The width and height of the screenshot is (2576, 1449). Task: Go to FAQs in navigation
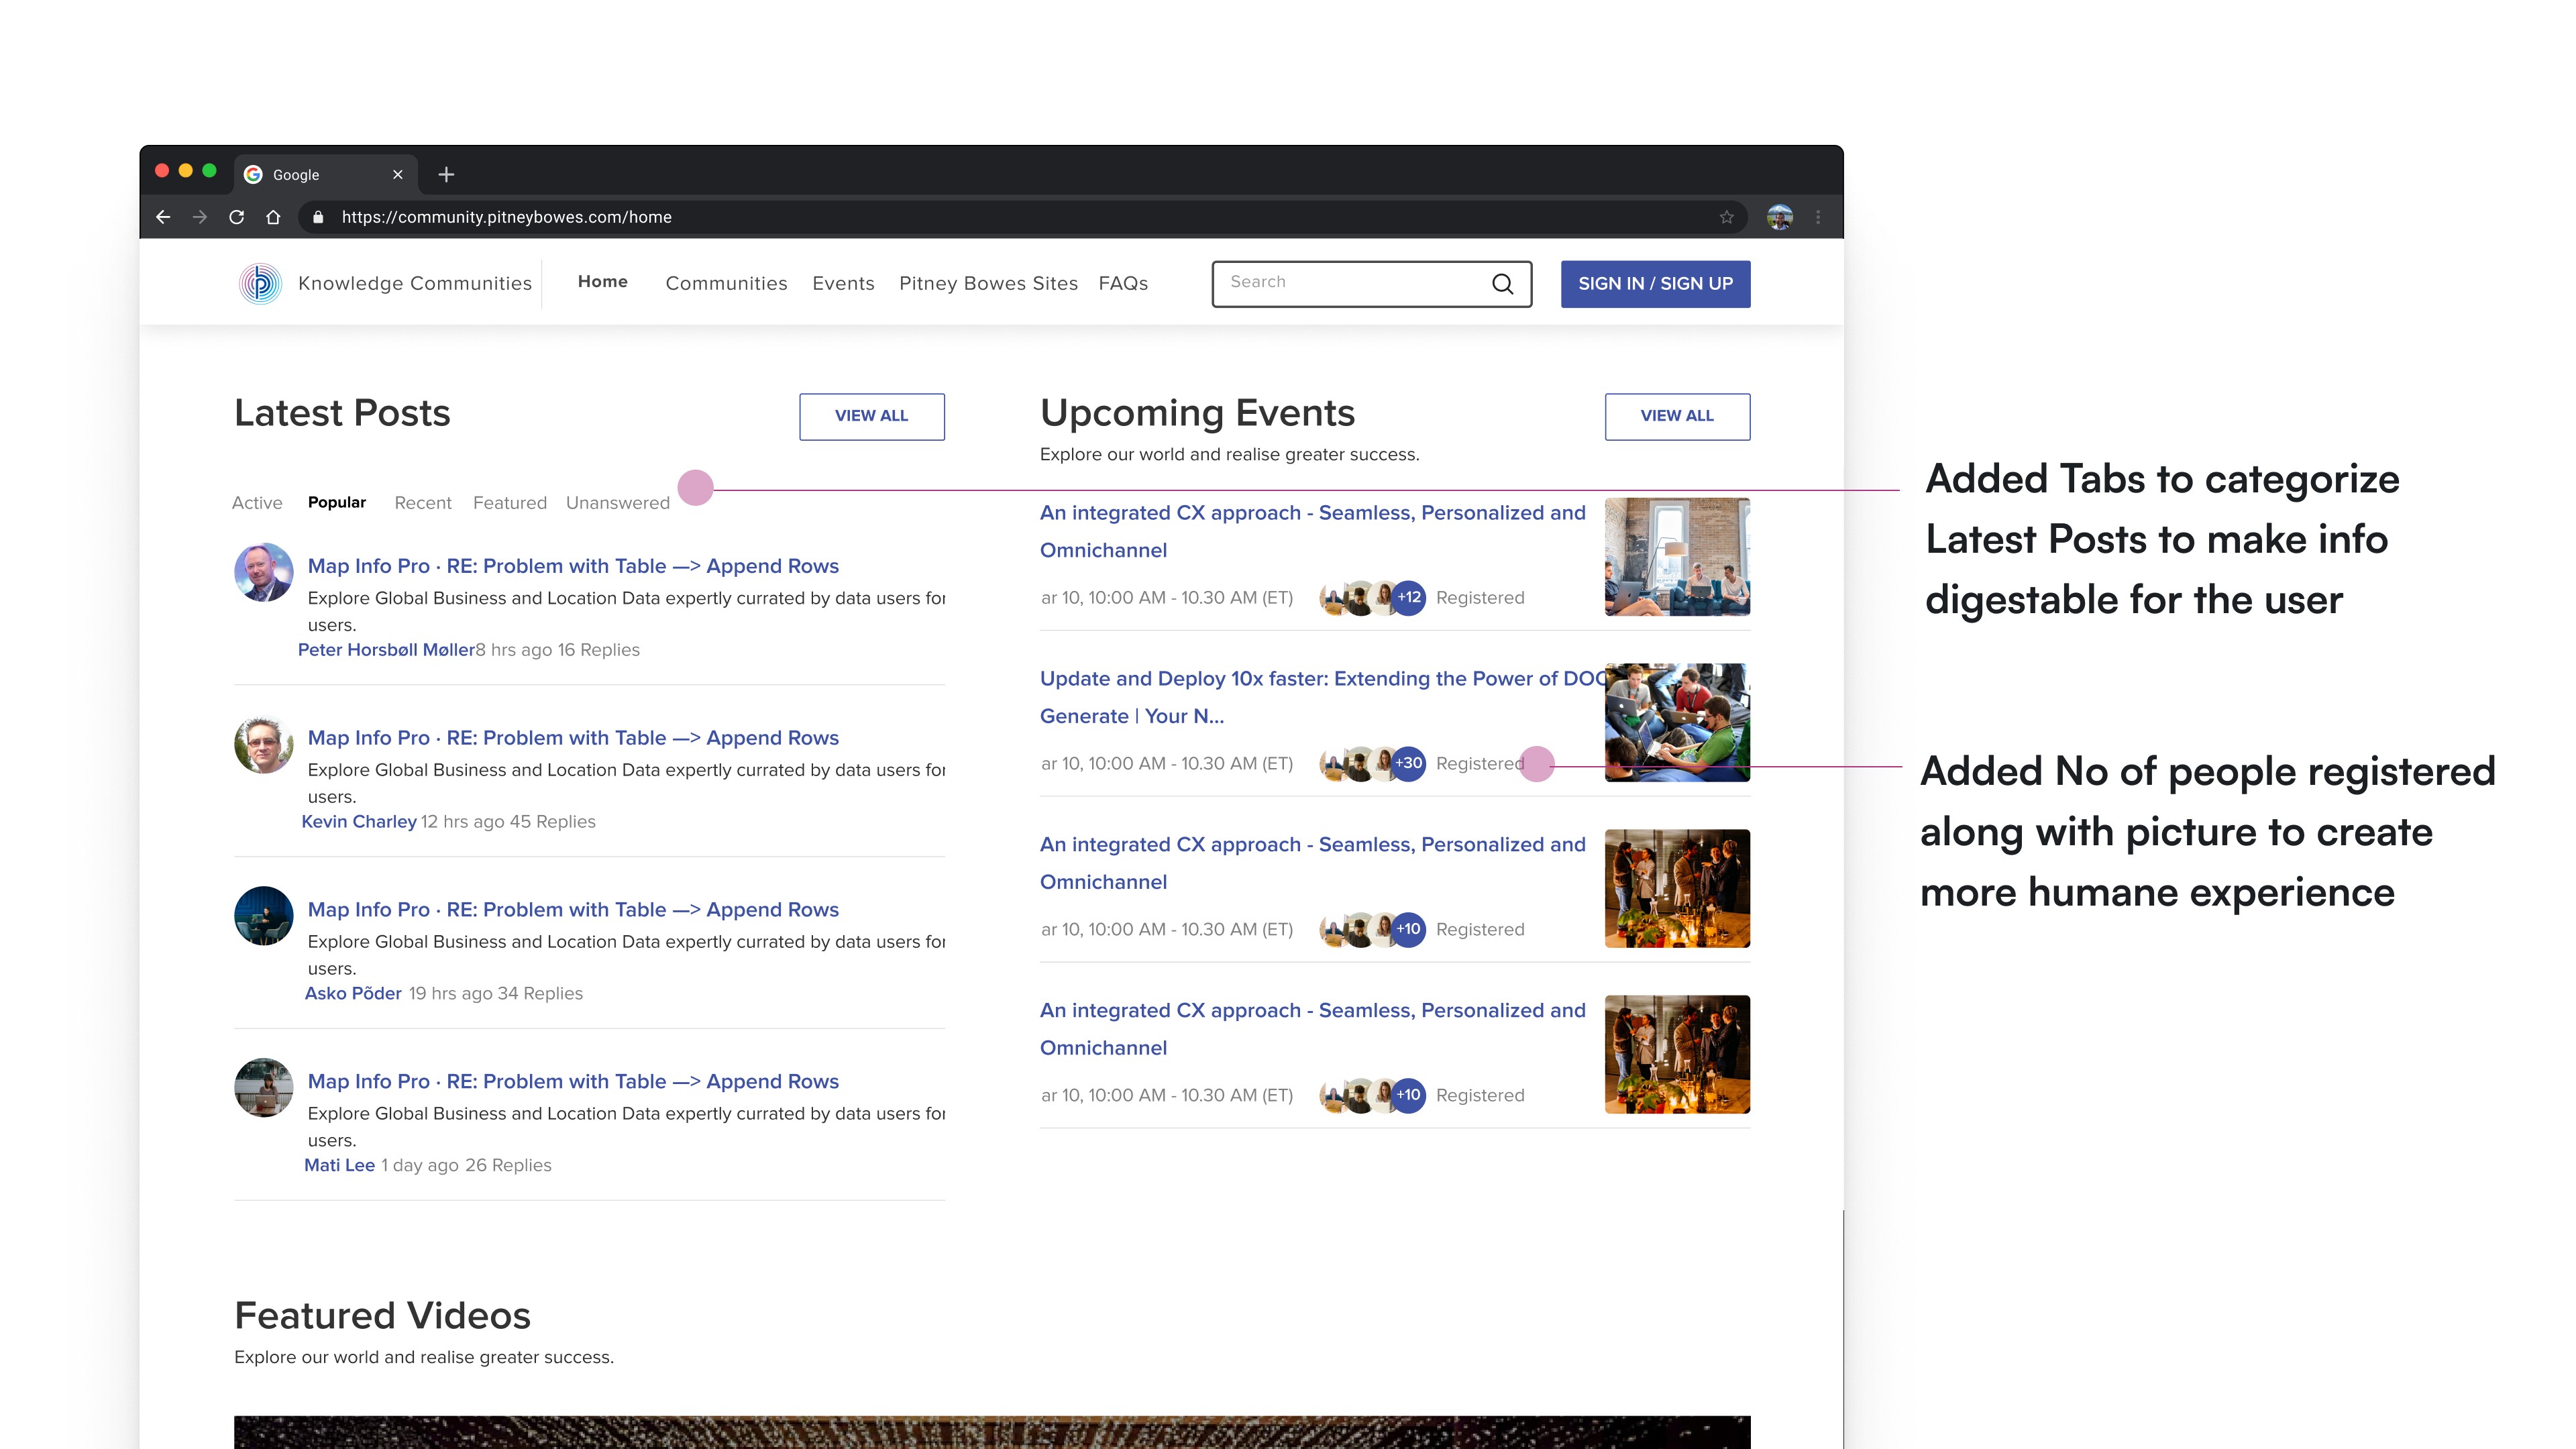click(x=1122, y=284)
